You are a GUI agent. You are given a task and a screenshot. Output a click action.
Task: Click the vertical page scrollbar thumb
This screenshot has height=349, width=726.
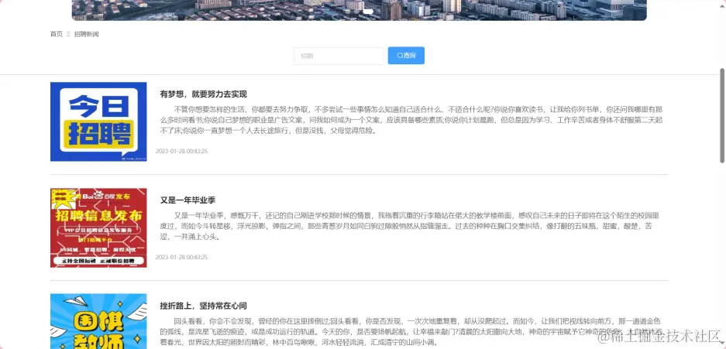point(722,115)
